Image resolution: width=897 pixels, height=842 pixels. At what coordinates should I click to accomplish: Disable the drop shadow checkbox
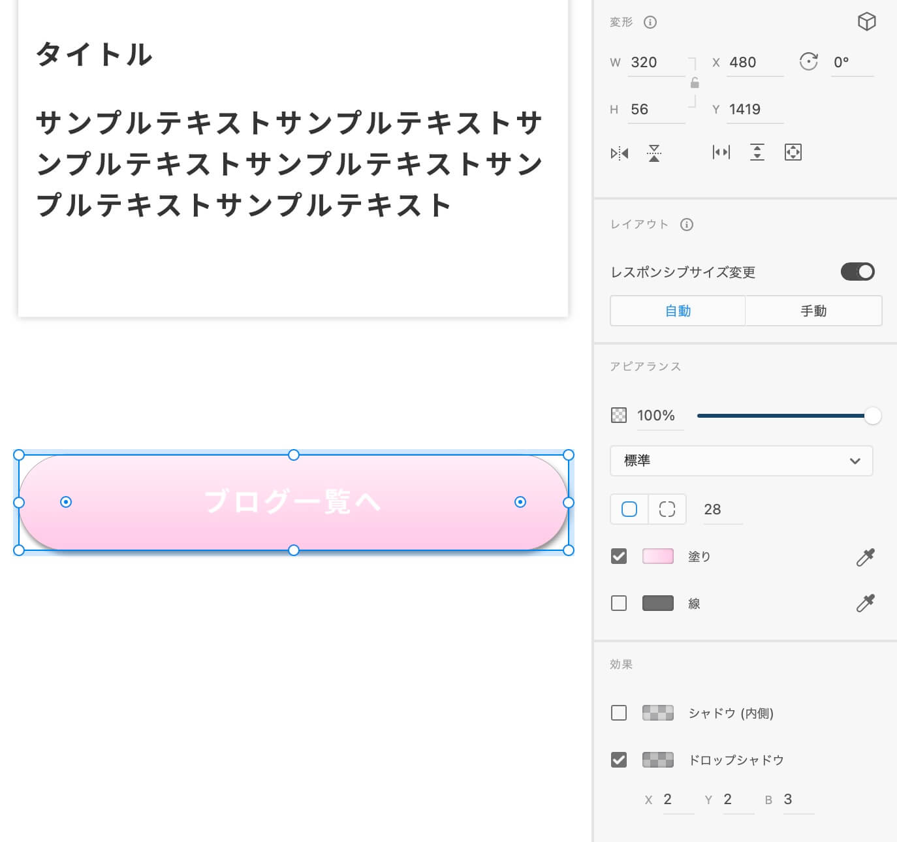coord(619,760)
